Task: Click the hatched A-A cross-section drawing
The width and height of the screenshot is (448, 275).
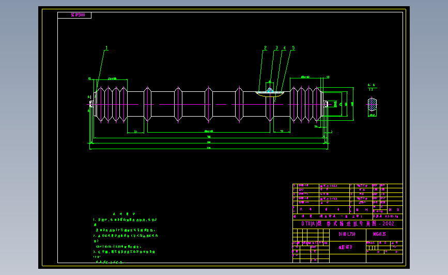Action: click(372, 105)
